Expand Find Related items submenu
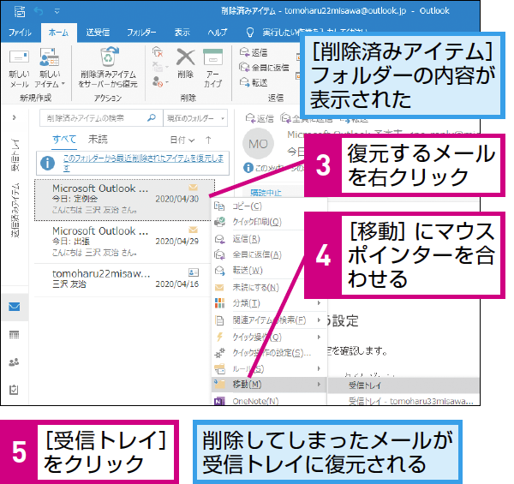The image size is (514, 484). (x=269, y=320)
